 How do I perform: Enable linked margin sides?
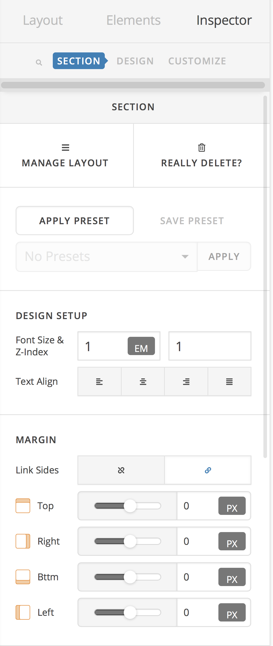tap(208, 470)
